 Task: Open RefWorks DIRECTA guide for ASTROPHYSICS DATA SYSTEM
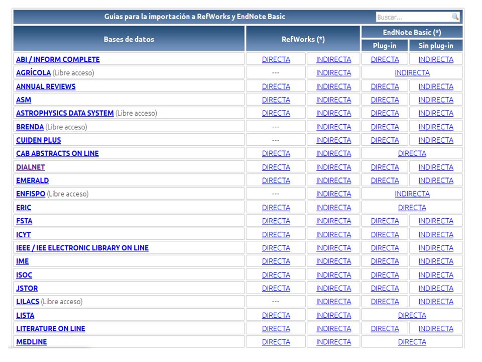[276, 113]
